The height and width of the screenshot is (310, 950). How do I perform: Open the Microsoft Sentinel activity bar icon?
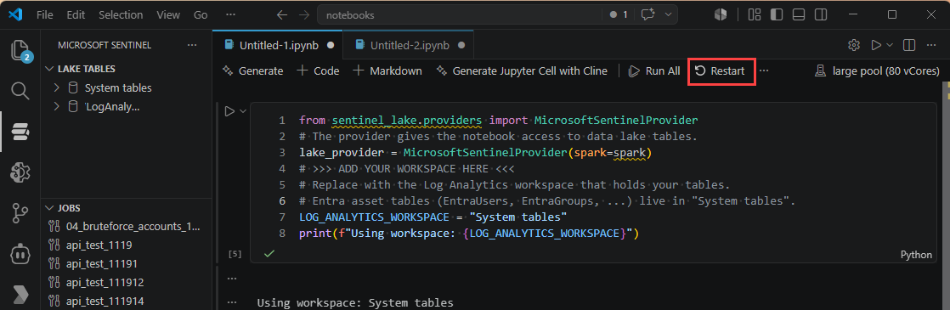point(20,132)
